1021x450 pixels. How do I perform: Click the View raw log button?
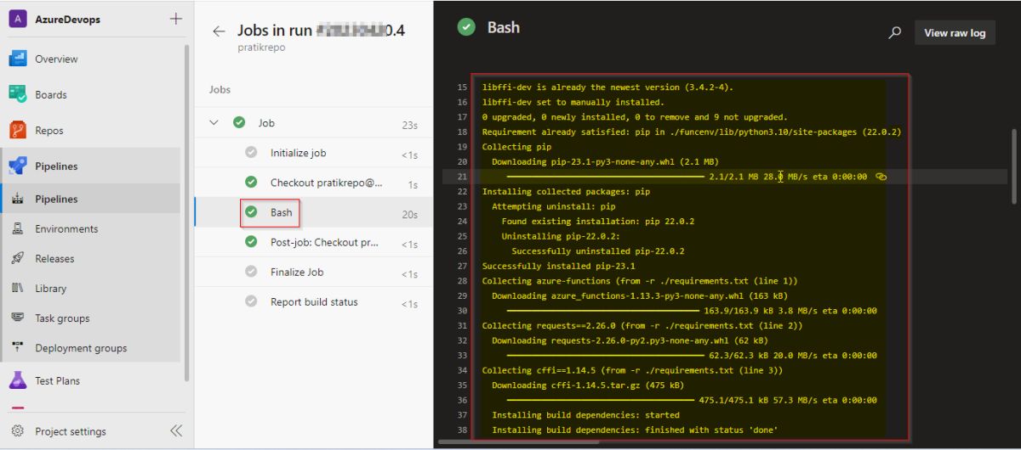(x=955, y=32)
